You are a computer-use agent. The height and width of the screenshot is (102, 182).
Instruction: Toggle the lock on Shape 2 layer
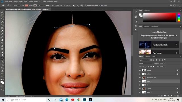(x=177, y=92)
